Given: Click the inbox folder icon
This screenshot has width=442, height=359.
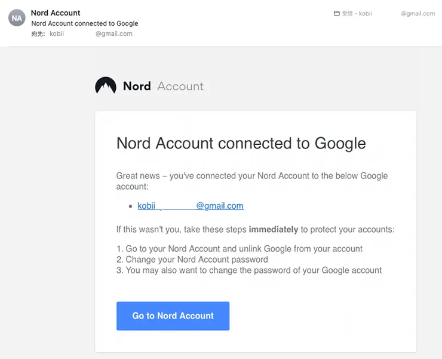Looking at the screenshot, I should point(336,13).
